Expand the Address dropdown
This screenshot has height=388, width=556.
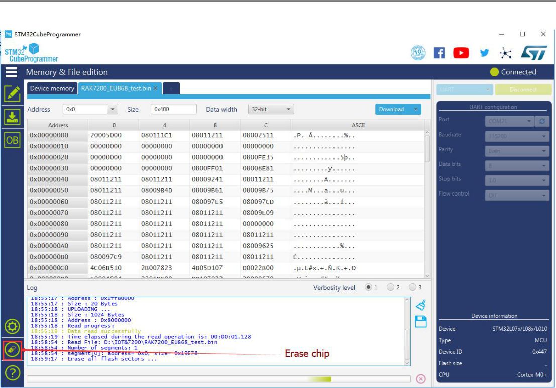tap(113, 109)
